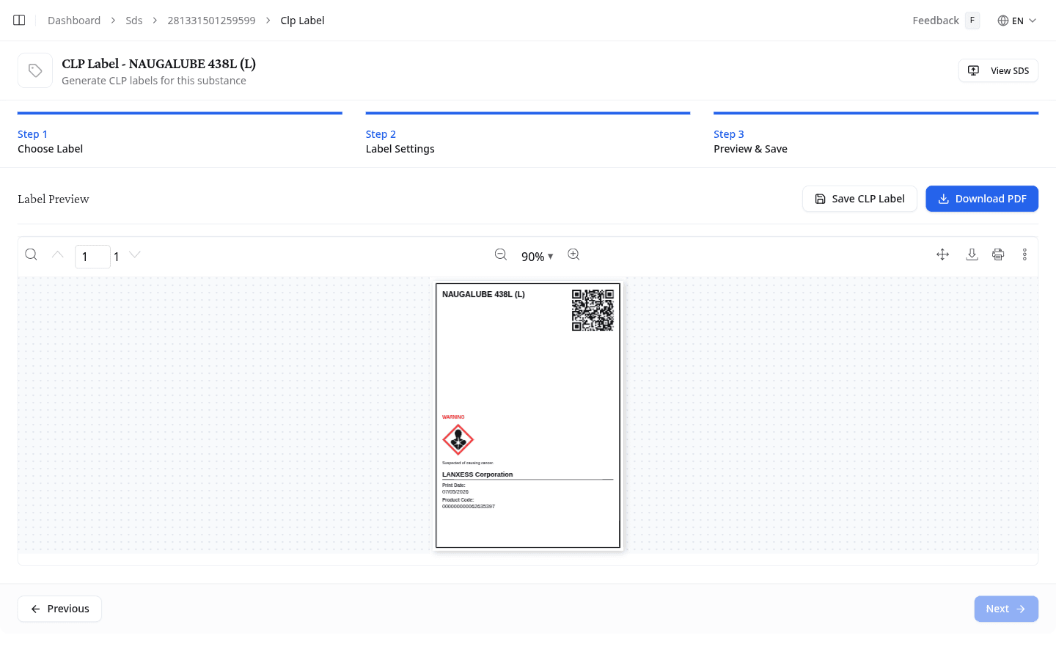Click the print icon

[x=998, y=254]
